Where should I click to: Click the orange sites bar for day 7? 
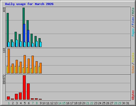point(33,64)
